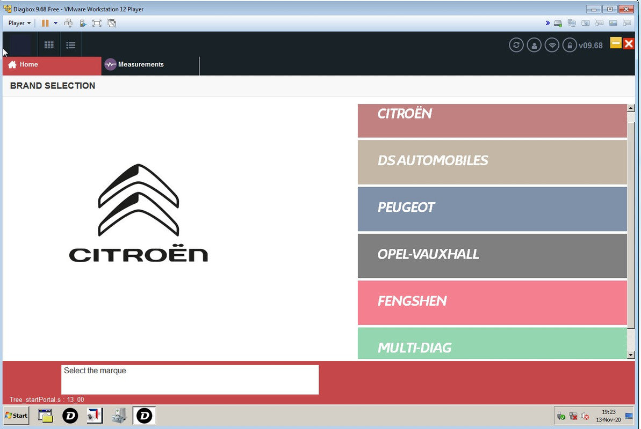Click the refresh/sync icon in Diagbox header
Viewport: 641px width, 429px height.
click(516, 45)
